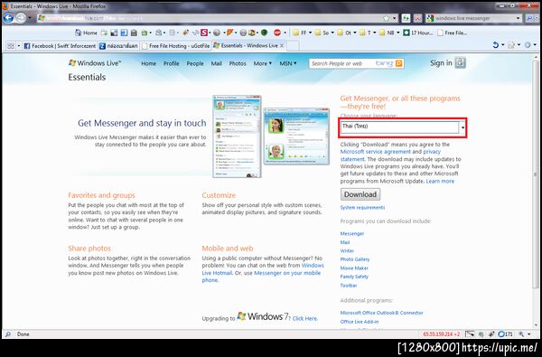Click the Bing search orange magnifier button
This screenshot has width=542, height=357.
pyautogui.click(x=399, y=63)
